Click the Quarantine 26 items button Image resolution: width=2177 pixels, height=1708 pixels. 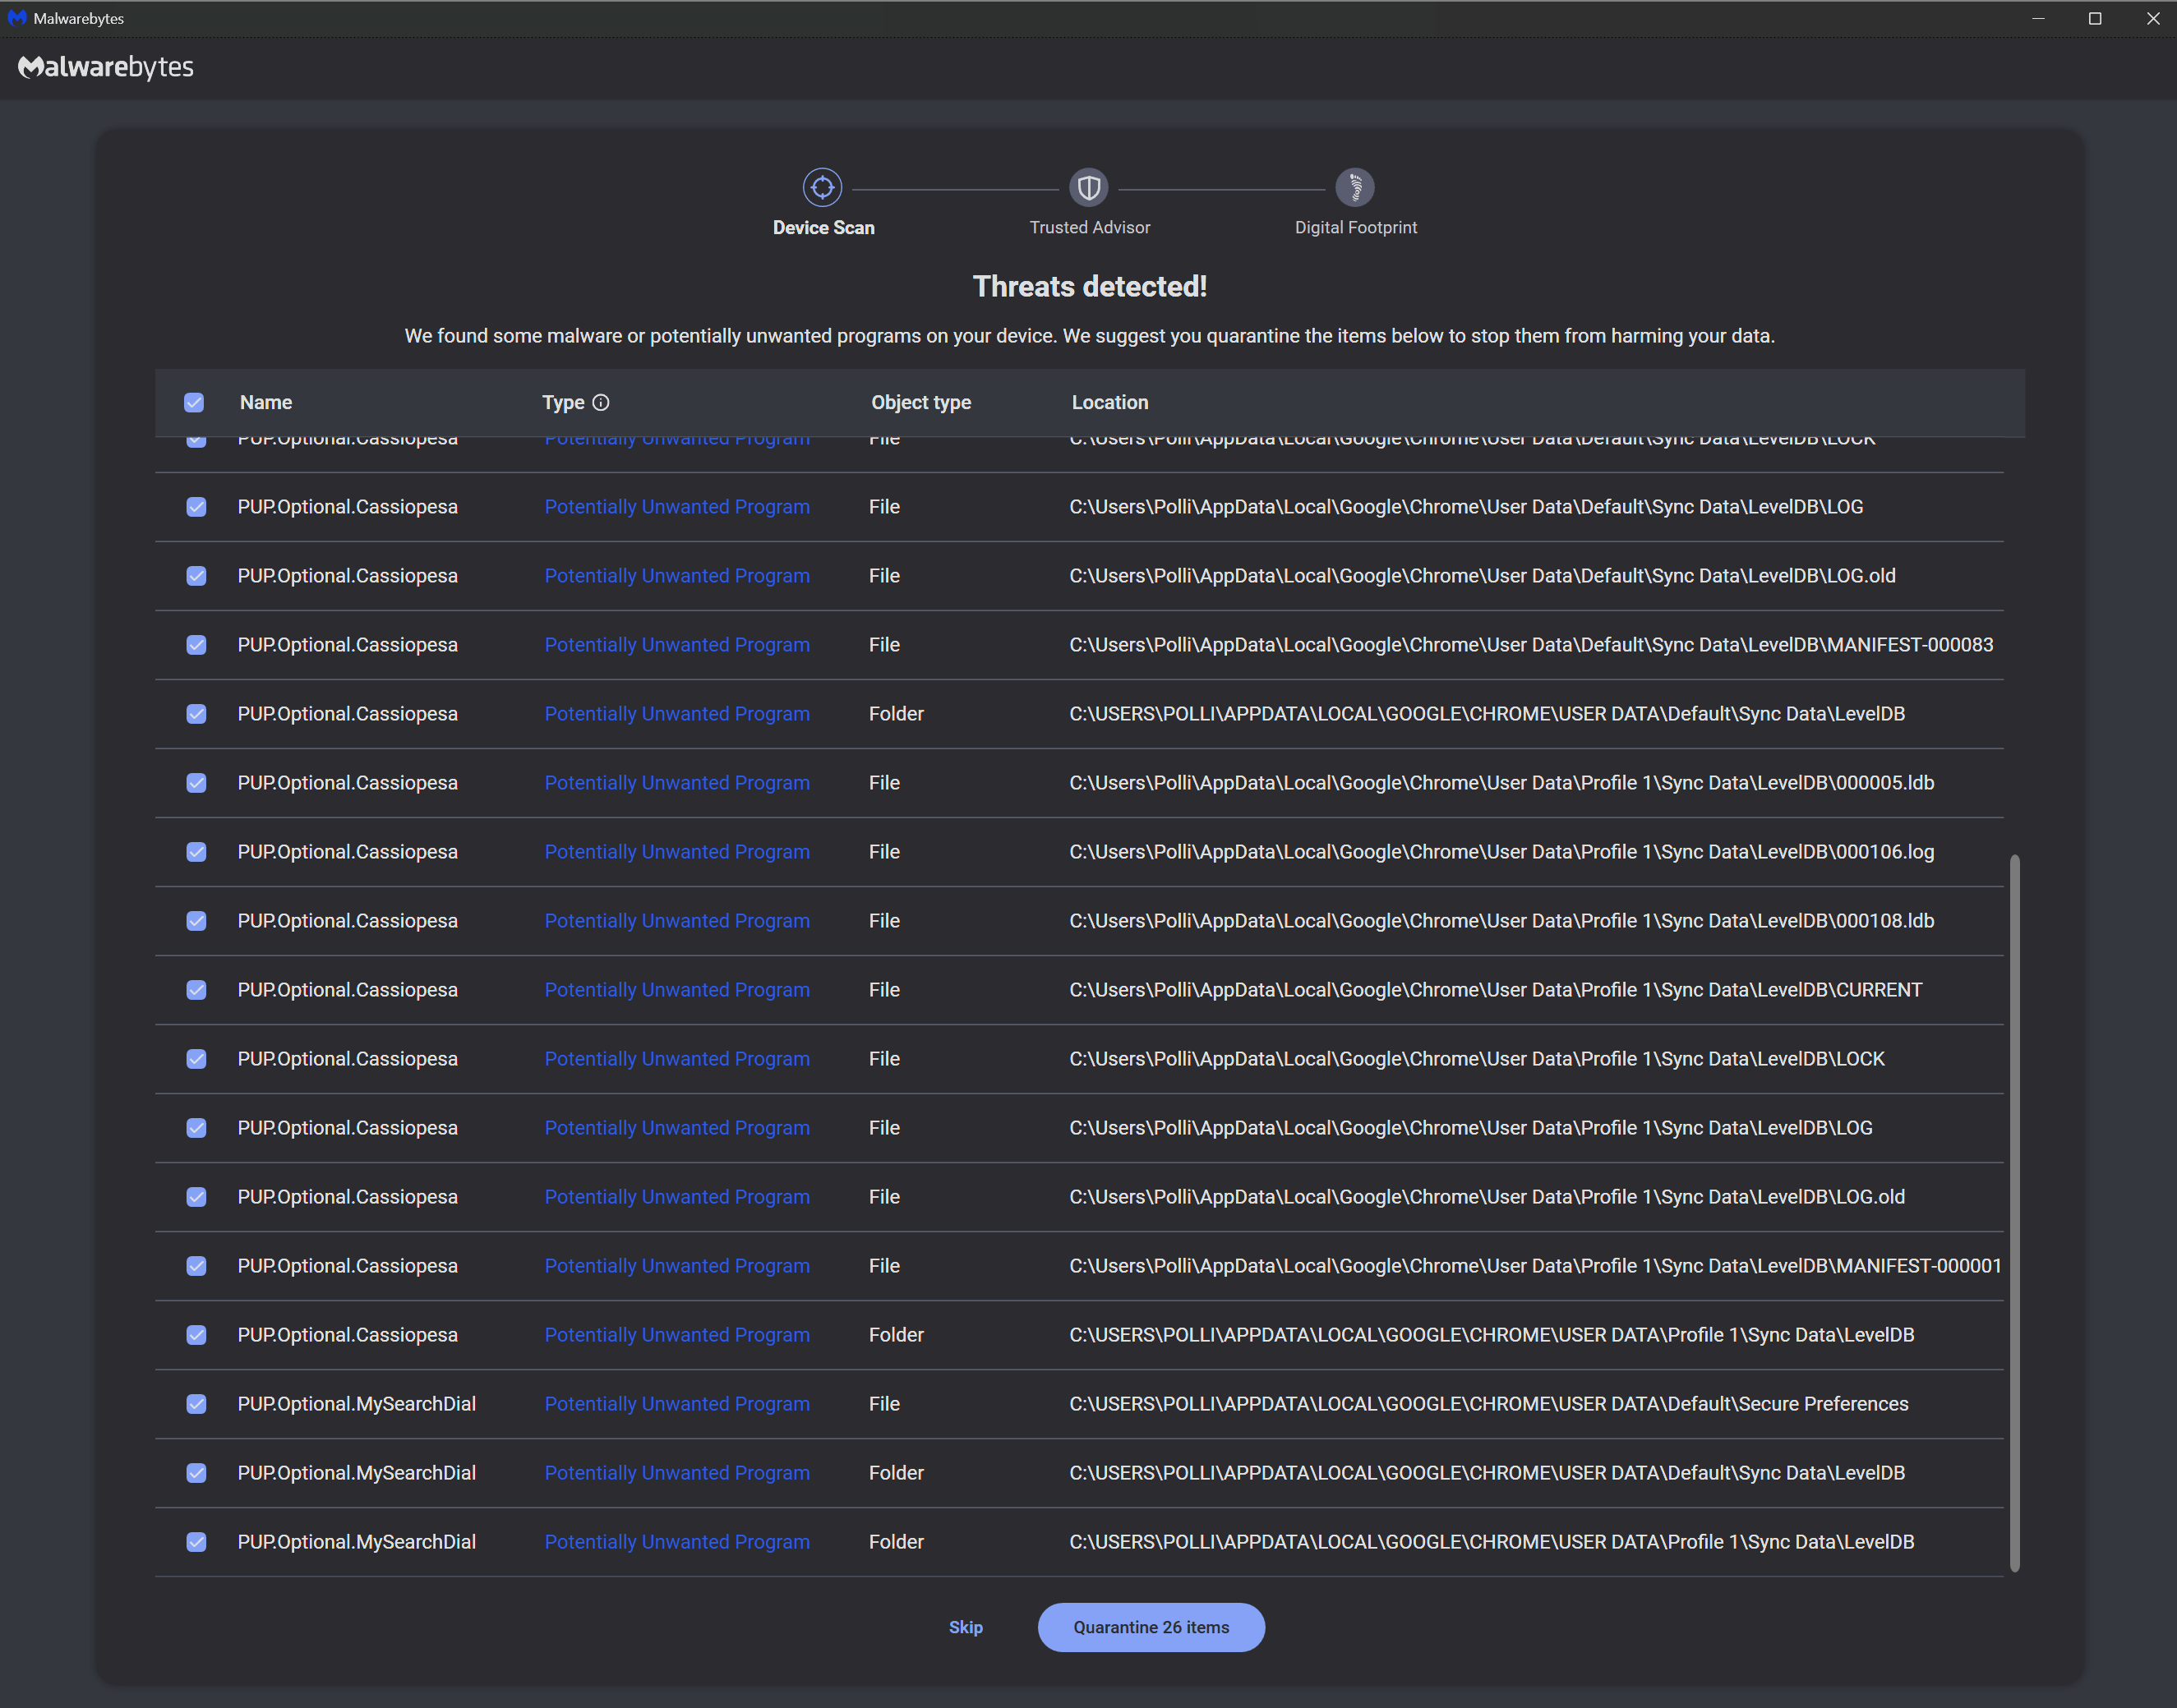(1151, 1627)
